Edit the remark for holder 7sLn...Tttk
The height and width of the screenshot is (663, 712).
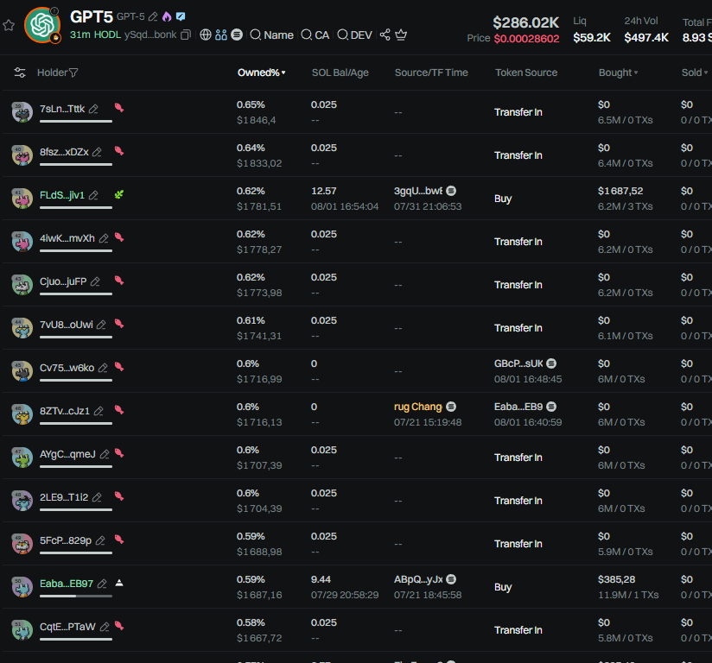coord(93,109)
